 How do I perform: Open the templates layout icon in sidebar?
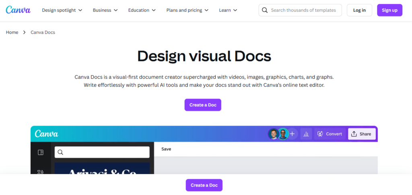point(41,152)
